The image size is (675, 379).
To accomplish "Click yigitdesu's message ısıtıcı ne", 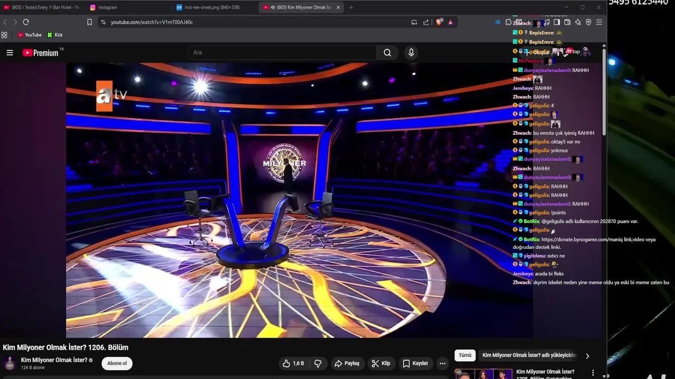I will pos(556,256).
